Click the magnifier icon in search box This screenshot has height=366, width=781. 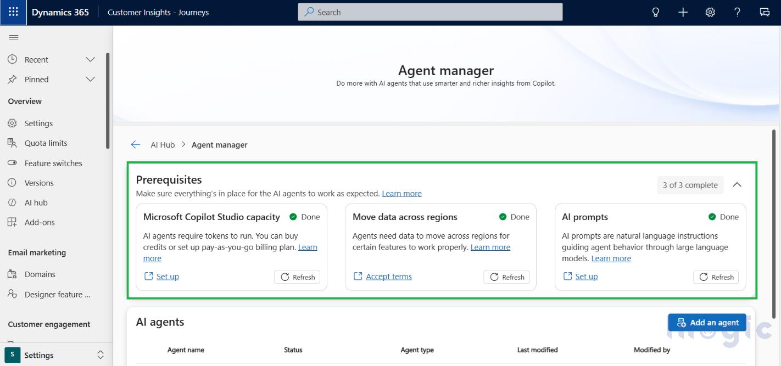[x=309, y=12]
